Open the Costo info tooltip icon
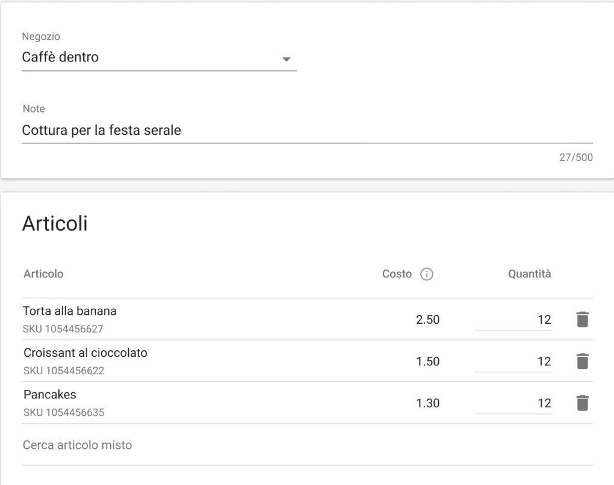 tap(427, 274)
